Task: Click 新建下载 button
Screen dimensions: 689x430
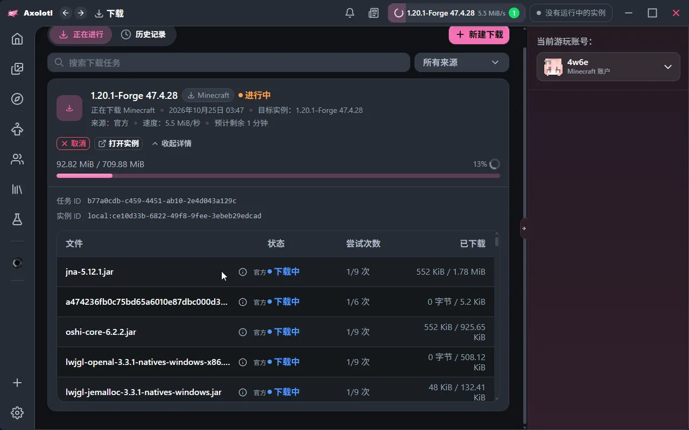Action: [479, 34]
